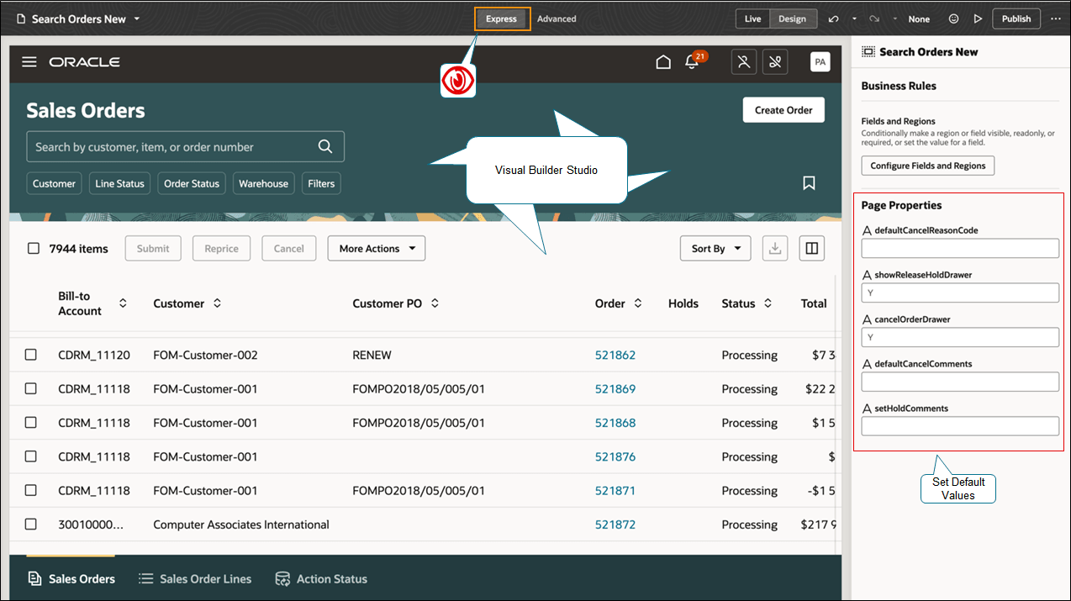1071x601 pixels.
Task: Click the first person-slash icon in header
Action: pyautogui.click(x=744, y=62)
